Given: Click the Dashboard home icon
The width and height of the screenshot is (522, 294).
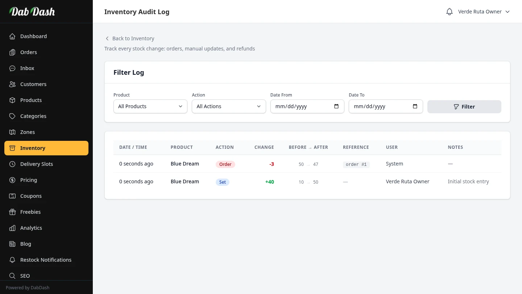Looking at the screenshot, I should tap(12, 36).
